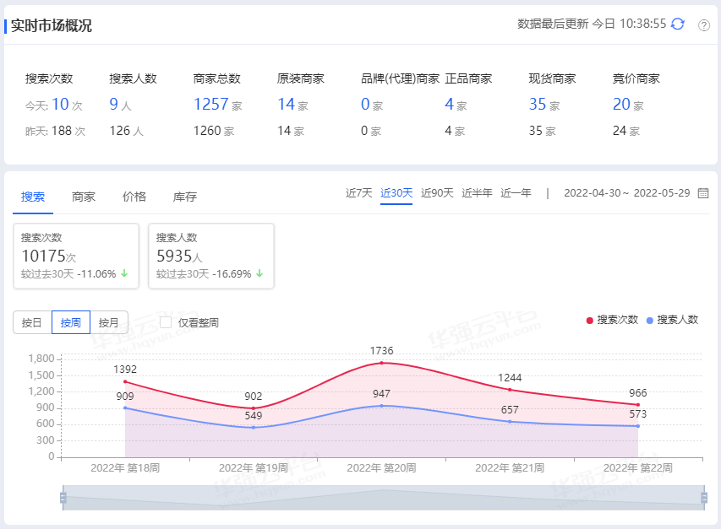
Task: Click the 实时市场概况 heading
Action: coord(51,25)
